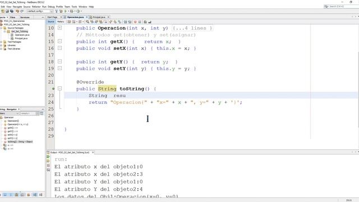Run the project with green play icon
Screen dimensions: 359x202
66,11
